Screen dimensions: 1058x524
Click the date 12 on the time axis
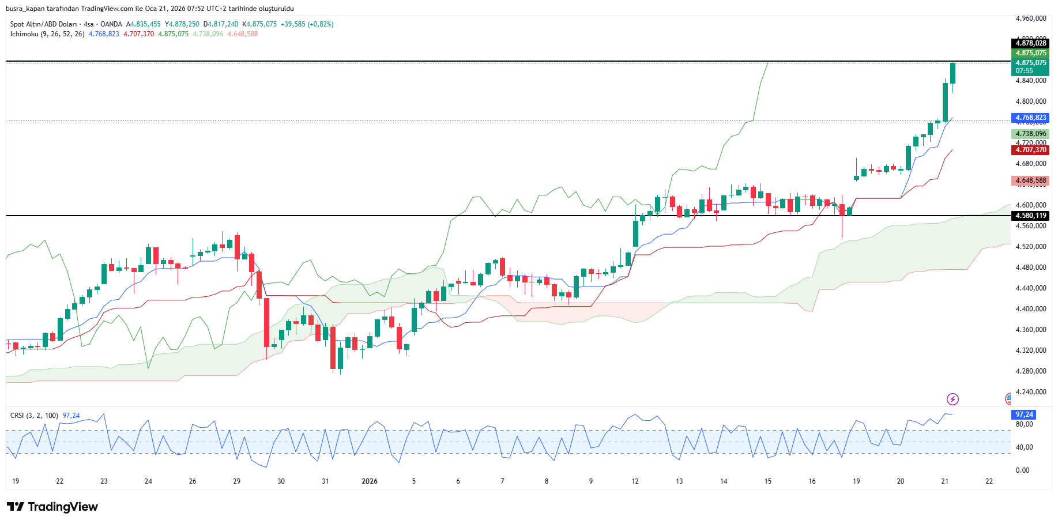pos(635,481)
